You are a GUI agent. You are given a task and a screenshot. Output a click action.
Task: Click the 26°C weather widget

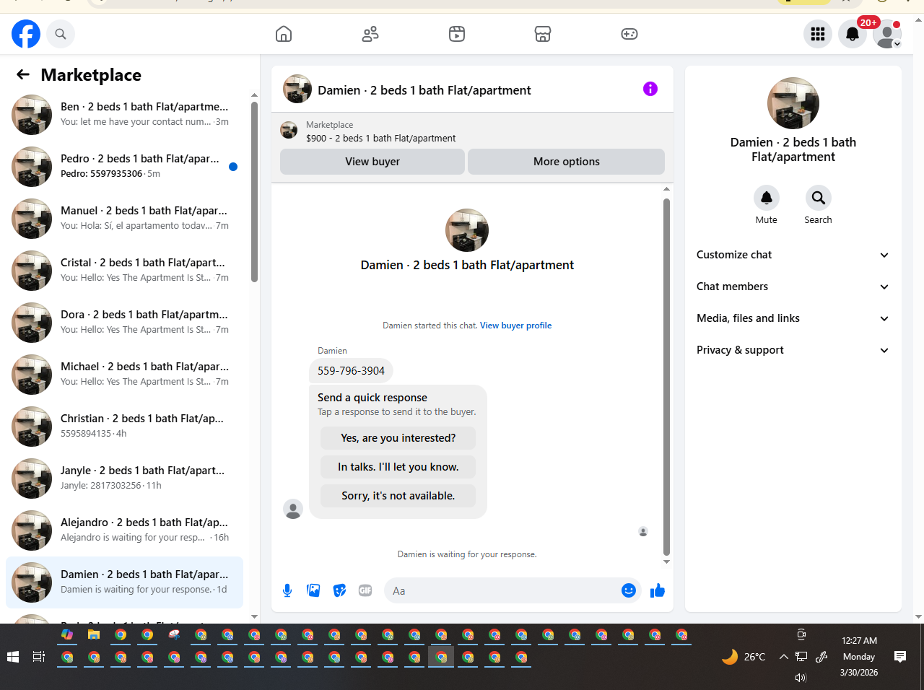(744, 657)
